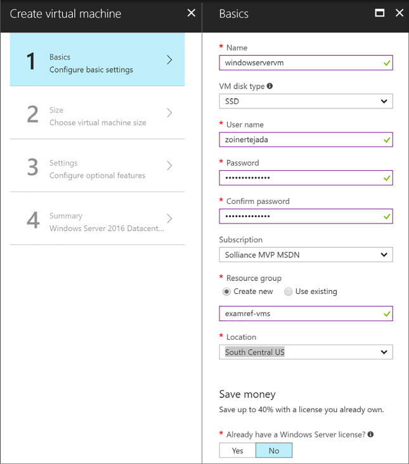Close the Basics blade

[x=399, y=13]
